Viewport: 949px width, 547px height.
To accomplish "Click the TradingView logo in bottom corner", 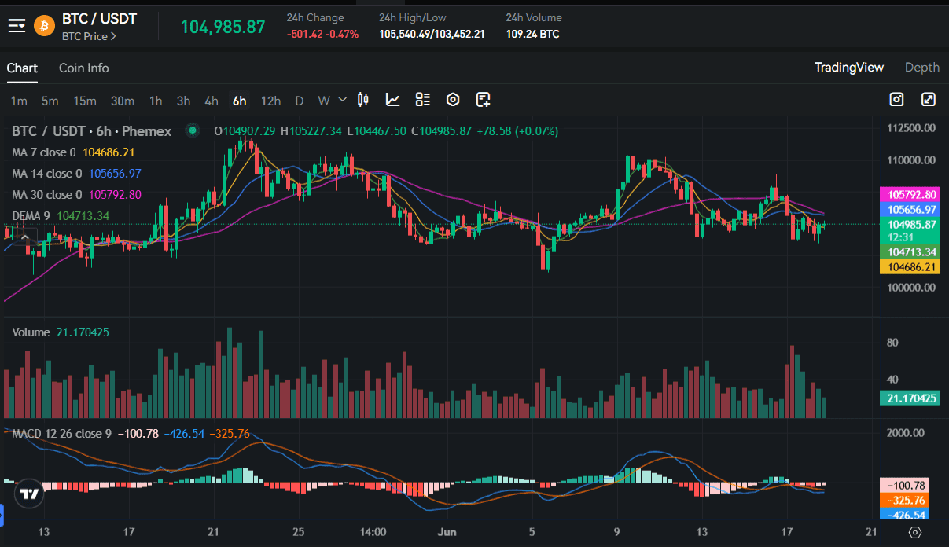I will [28, 494].
